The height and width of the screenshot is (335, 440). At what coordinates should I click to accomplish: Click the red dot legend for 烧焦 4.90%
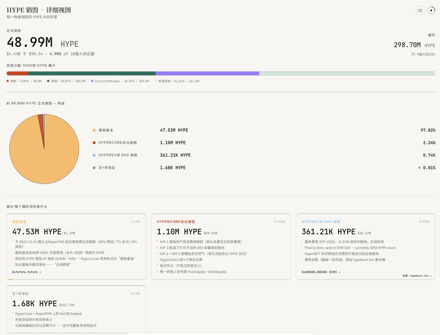coord(8,81)
